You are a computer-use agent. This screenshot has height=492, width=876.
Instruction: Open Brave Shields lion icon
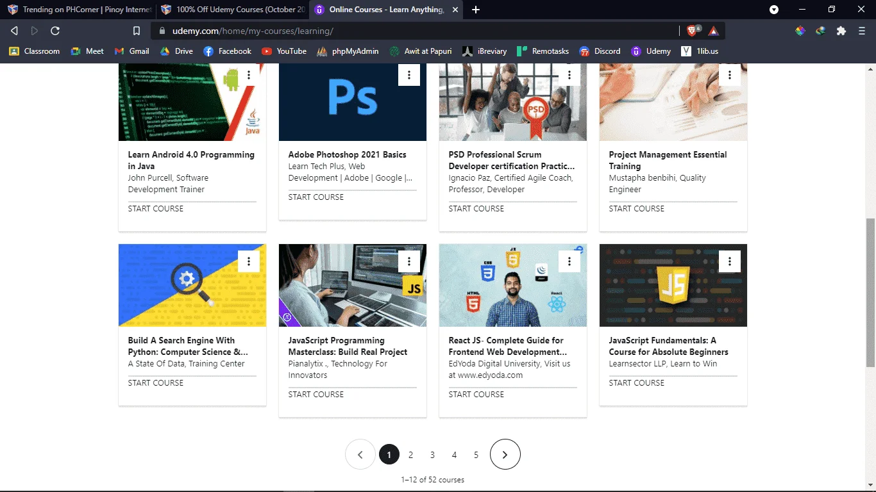coord(693,30)
